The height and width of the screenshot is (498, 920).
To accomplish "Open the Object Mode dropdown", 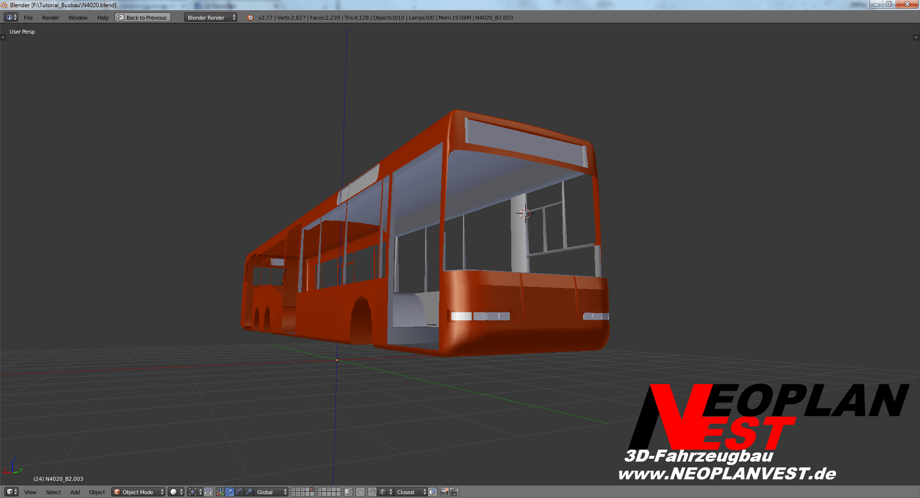I will (138, 492).
